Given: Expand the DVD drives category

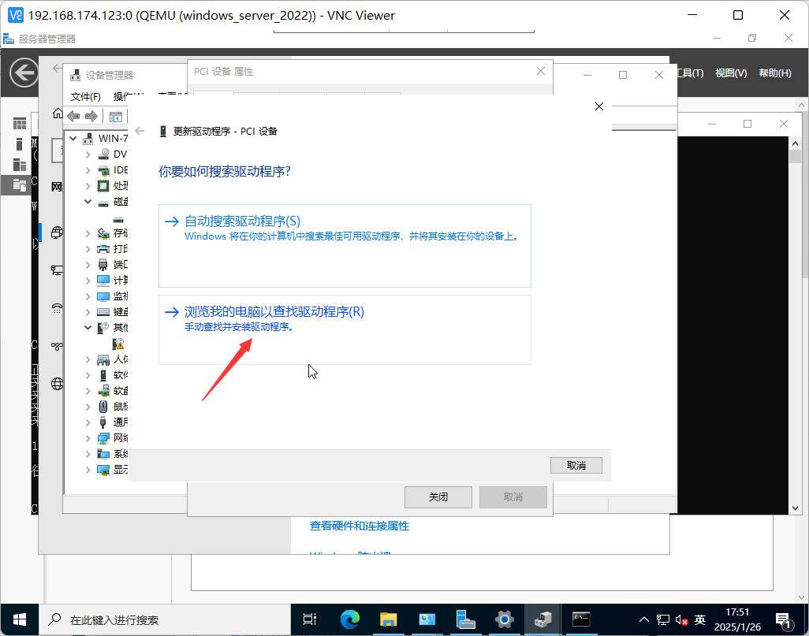Looking at the screenshot, I should pos(88,154).
